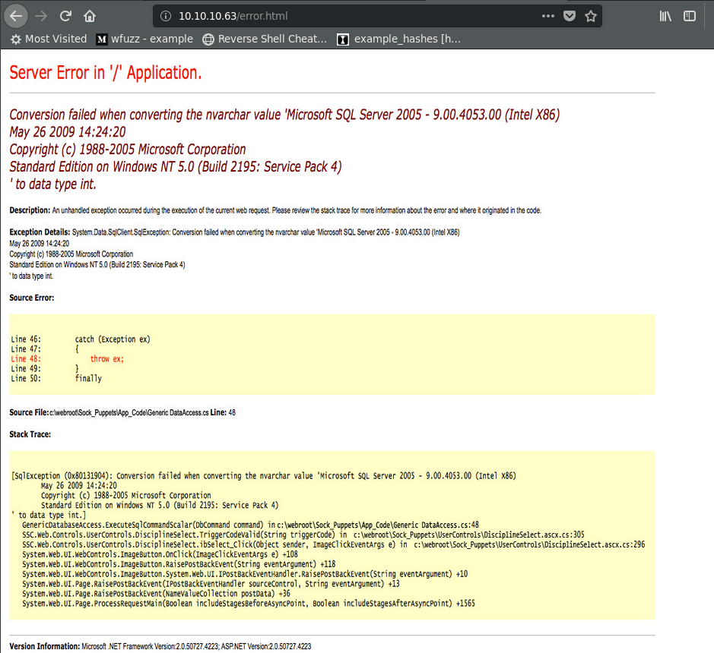Toggle the sidebar view
Image resolution: width=714 pixels, height=653 pixels.
coord(689,15)
